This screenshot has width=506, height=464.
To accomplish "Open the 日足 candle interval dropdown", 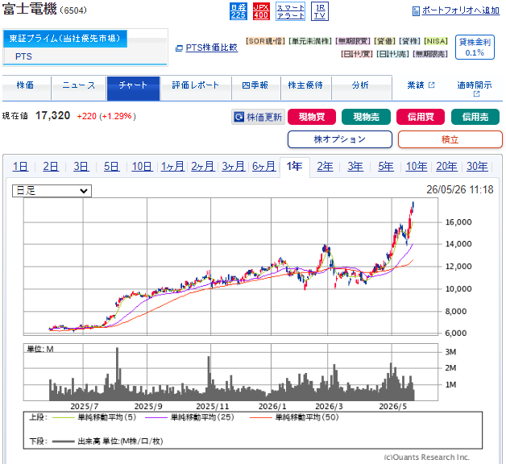I will [52, 191].
